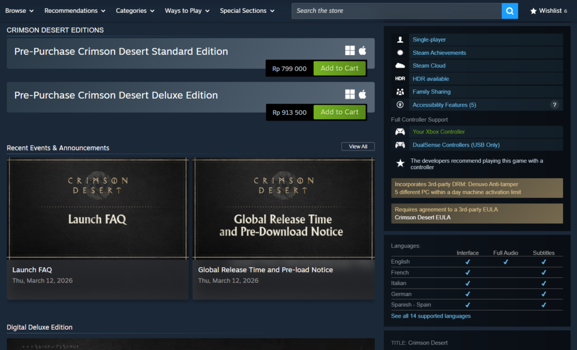The image size is (577, 350).
Task: Toggle German Interface checkmark
Action: click(467, 294)
